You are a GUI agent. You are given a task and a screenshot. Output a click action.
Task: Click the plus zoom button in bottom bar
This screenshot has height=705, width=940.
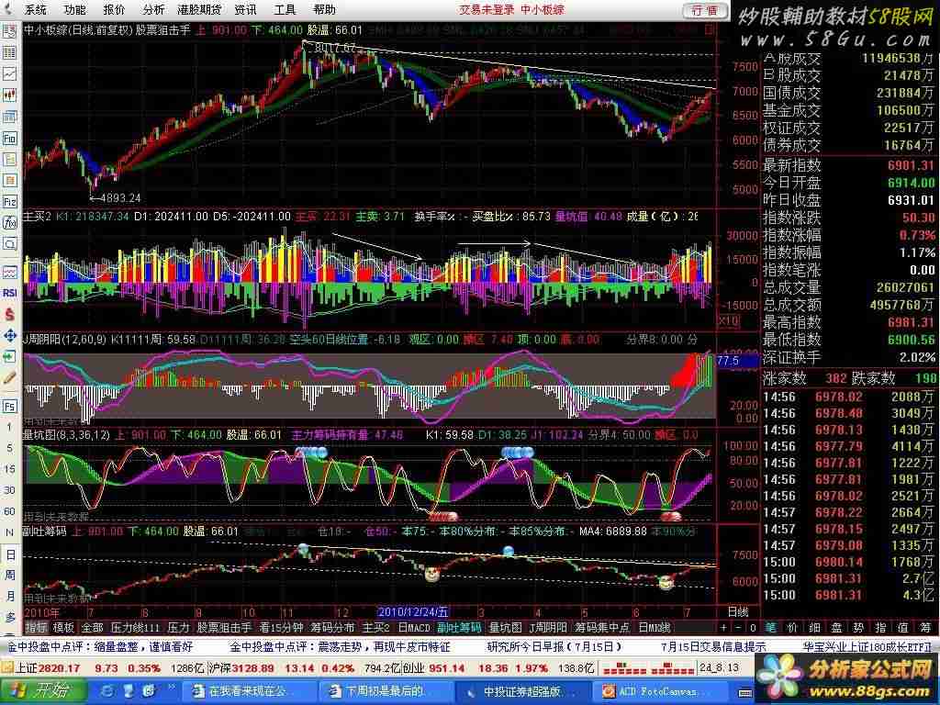point(724,628)
